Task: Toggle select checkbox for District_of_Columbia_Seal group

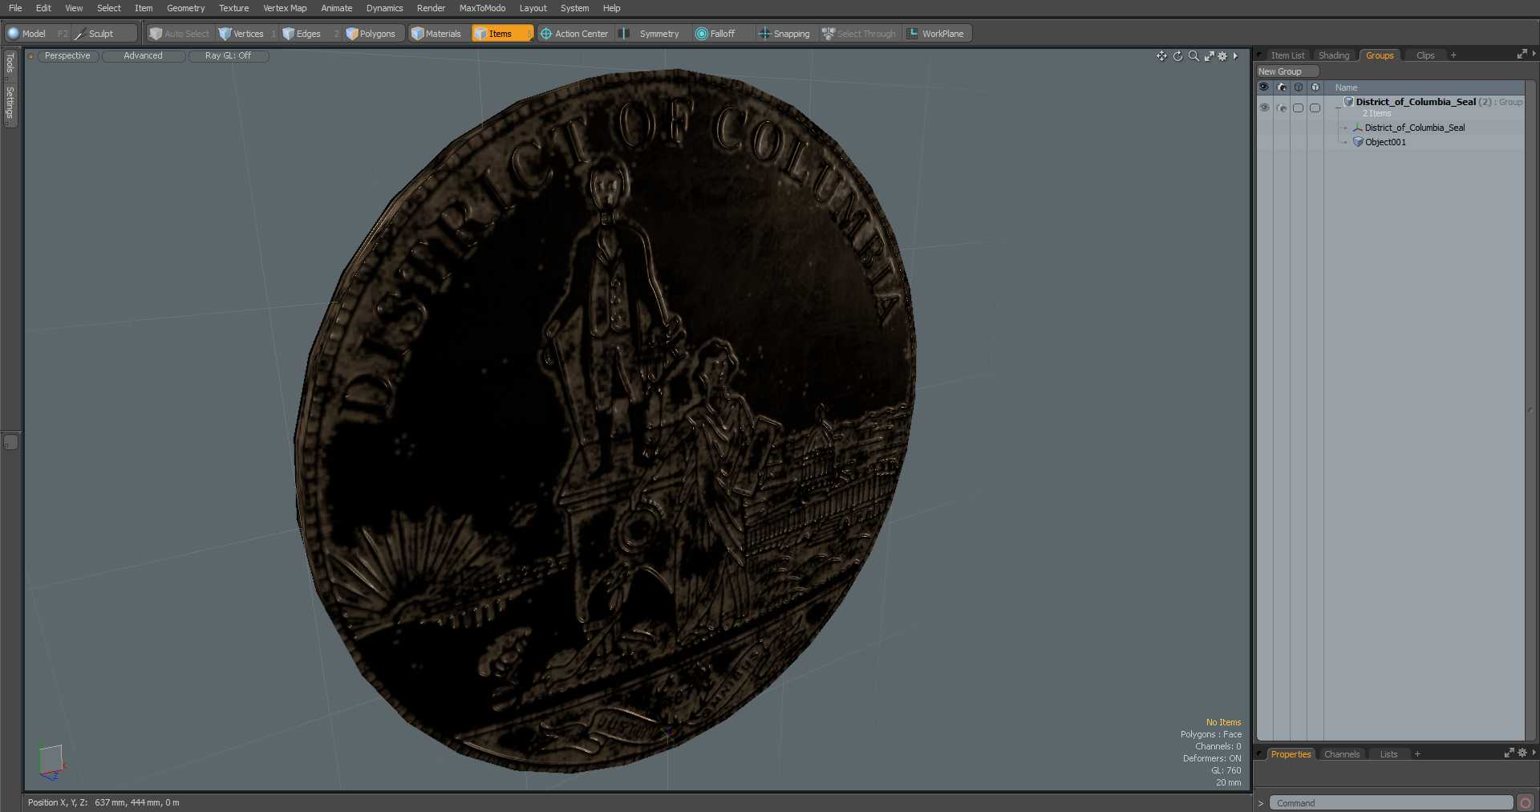Action: tap(1315, 108)
